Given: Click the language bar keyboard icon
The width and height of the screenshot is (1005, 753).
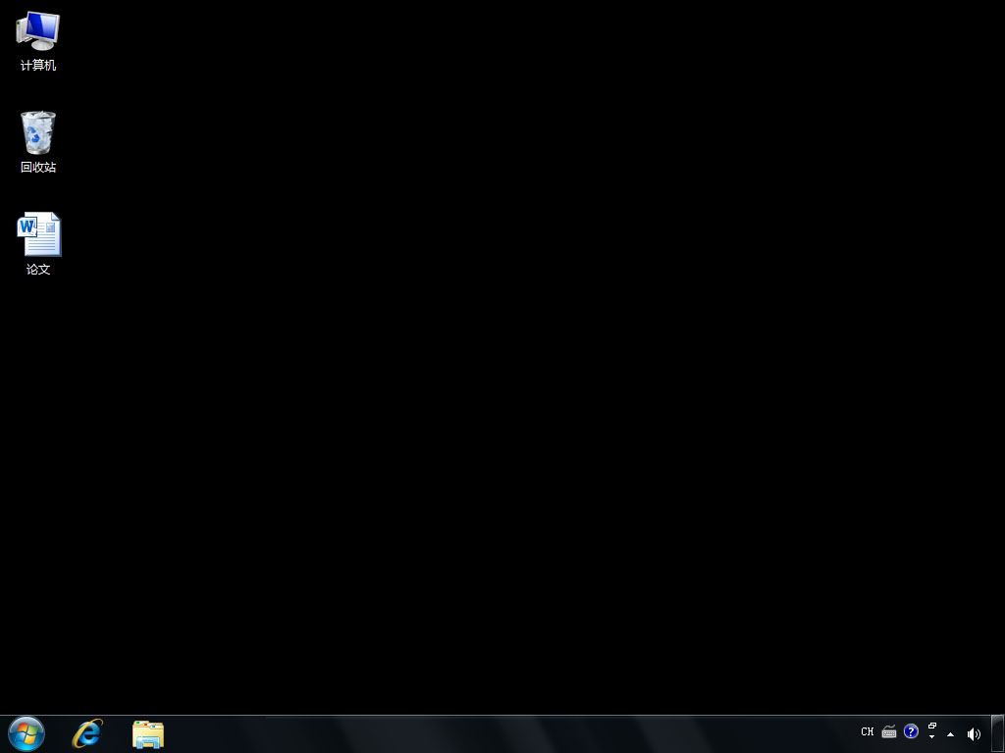Looking at the screenshot, I should [889, 731].
